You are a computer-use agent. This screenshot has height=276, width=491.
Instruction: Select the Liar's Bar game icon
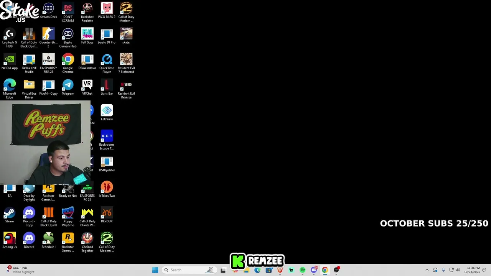(107, 87)
